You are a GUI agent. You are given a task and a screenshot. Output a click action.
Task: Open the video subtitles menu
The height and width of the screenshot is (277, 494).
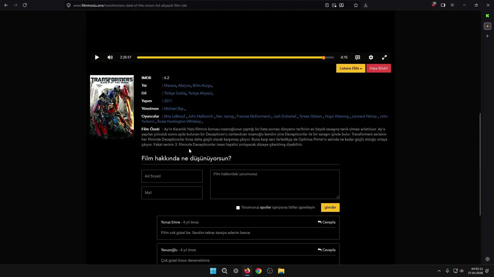(357, 57)
